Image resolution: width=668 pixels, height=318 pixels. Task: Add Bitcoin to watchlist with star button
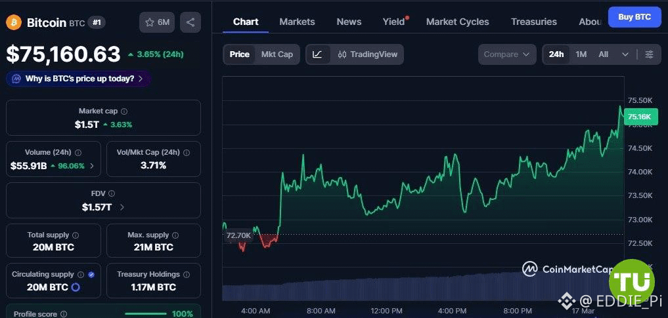point(157,22)
